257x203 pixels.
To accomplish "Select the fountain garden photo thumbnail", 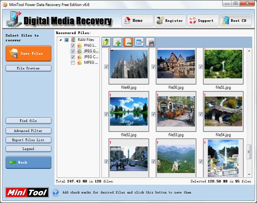I will [x=223, y=158].
